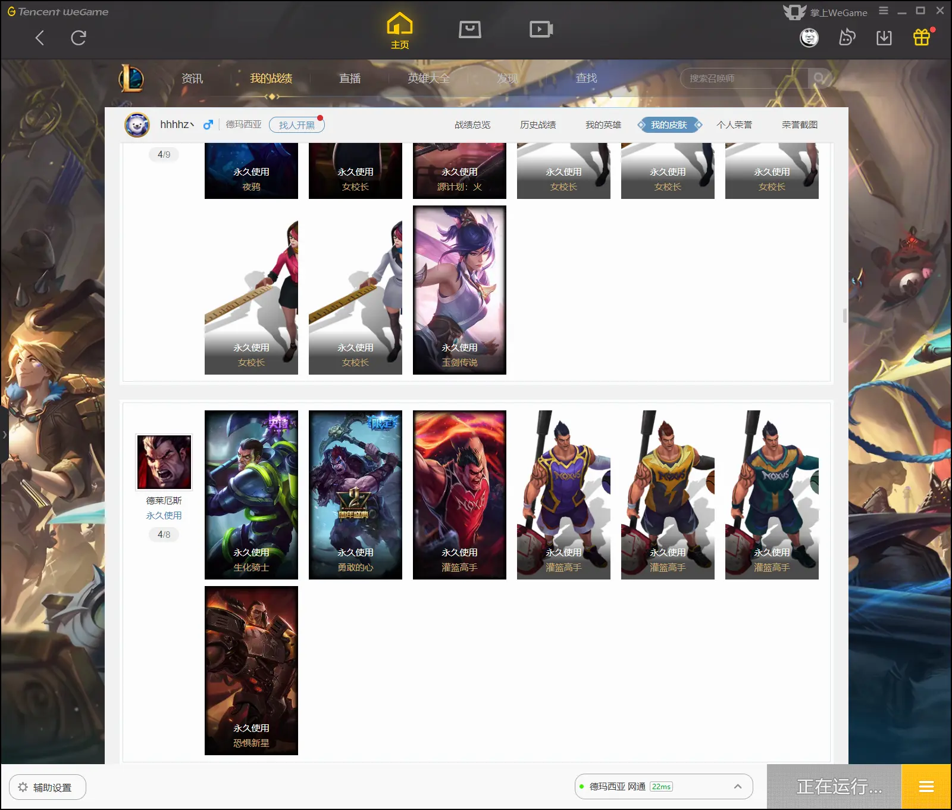Open the 源计划：火 skin card

pos(459,171)
